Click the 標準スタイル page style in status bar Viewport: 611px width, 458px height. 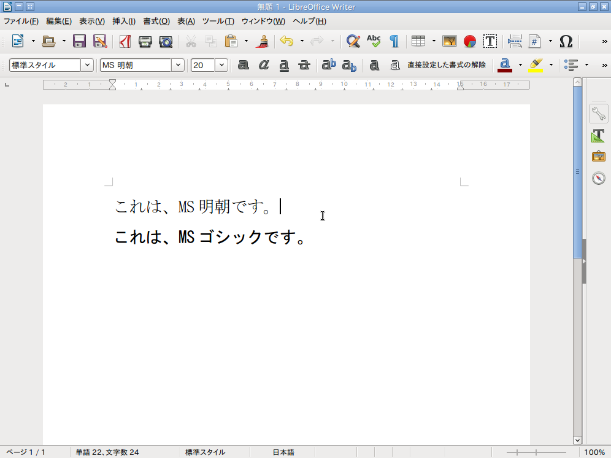pyautogui.click(x=206, y=452)
